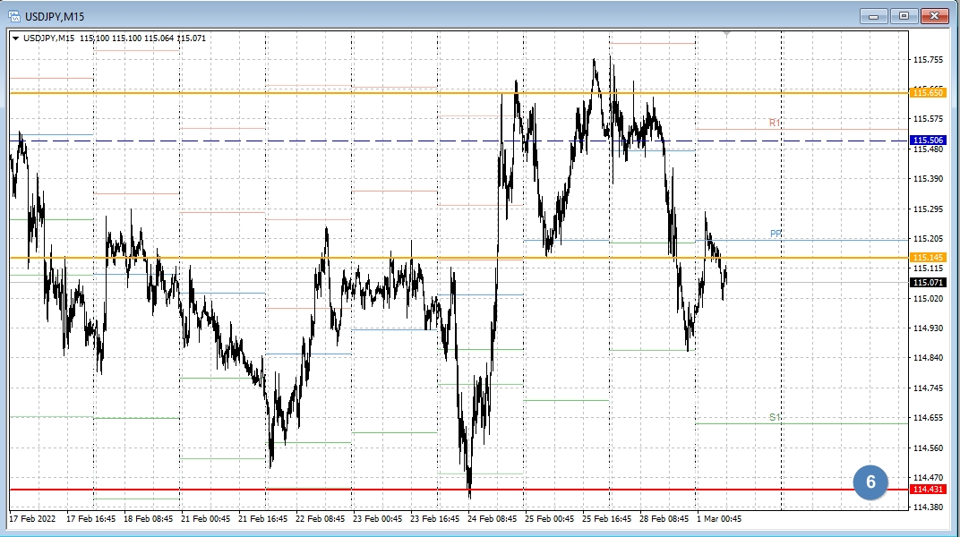Image resolution: width=960 pixels, height=537 pixels.
Task: Select the orange 115.650 price tag
Action: tap(928, 93)
